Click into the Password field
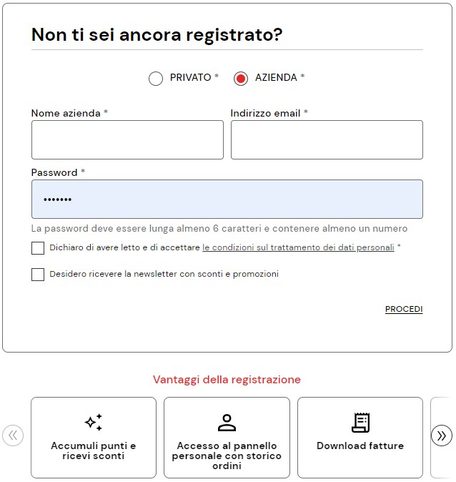456x482 pixels. click(x=227, y=200)
